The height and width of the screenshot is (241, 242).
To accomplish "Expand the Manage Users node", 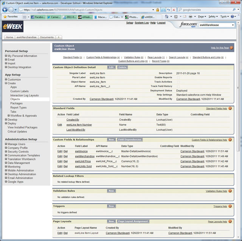I will pyautogui.click(x=6, y=144).
